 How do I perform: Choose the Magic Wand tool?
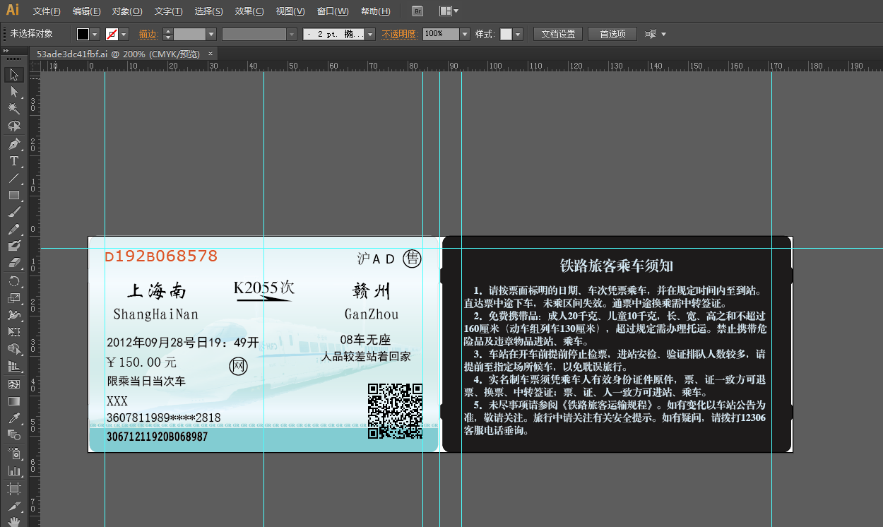[x=13, y=109]
